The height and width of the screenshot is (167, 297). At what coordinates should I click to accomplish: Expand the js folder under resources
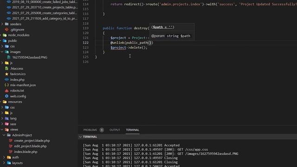coord(2,113)
